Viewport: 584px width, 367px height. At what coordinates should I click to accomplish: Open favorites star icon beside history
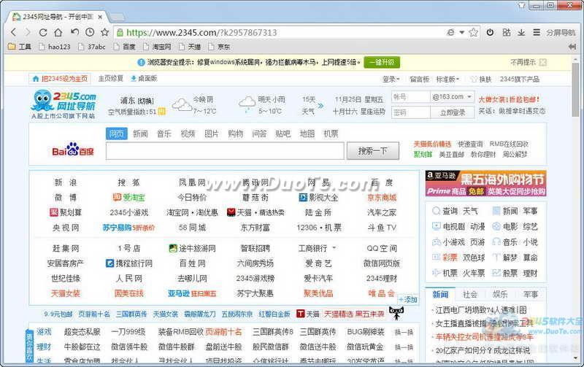click(104, 32)
